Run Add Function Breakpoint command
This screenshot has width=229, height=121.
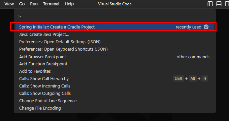(x=115, y=64)
